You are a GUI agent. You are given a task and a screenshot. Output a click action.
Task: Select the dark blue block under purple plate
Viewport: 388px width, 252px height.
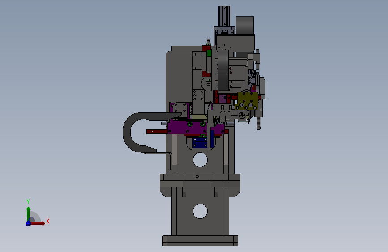(200, 143)
